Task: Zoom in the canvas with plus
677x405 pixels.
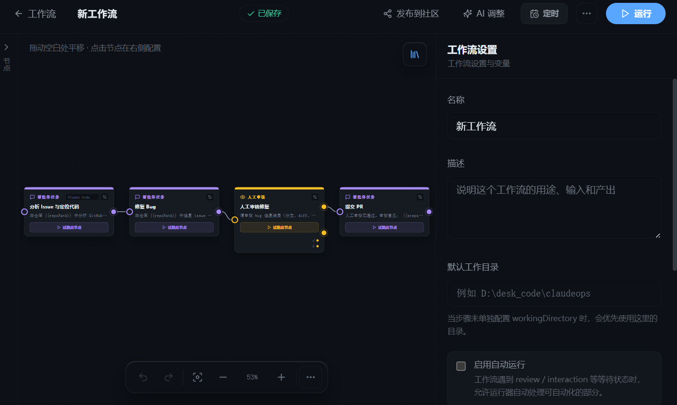Action: click(281, 377)
